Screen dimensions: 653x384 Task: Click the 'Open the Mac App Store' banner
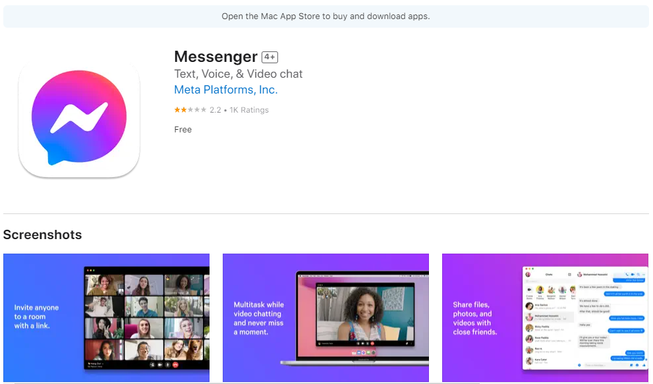tap(326, 16)
